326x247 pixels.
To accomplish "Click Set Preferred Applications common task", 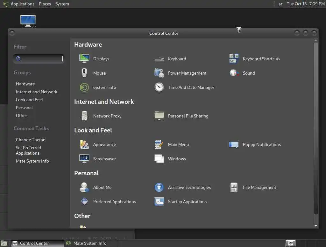I will tap(28, 150).
